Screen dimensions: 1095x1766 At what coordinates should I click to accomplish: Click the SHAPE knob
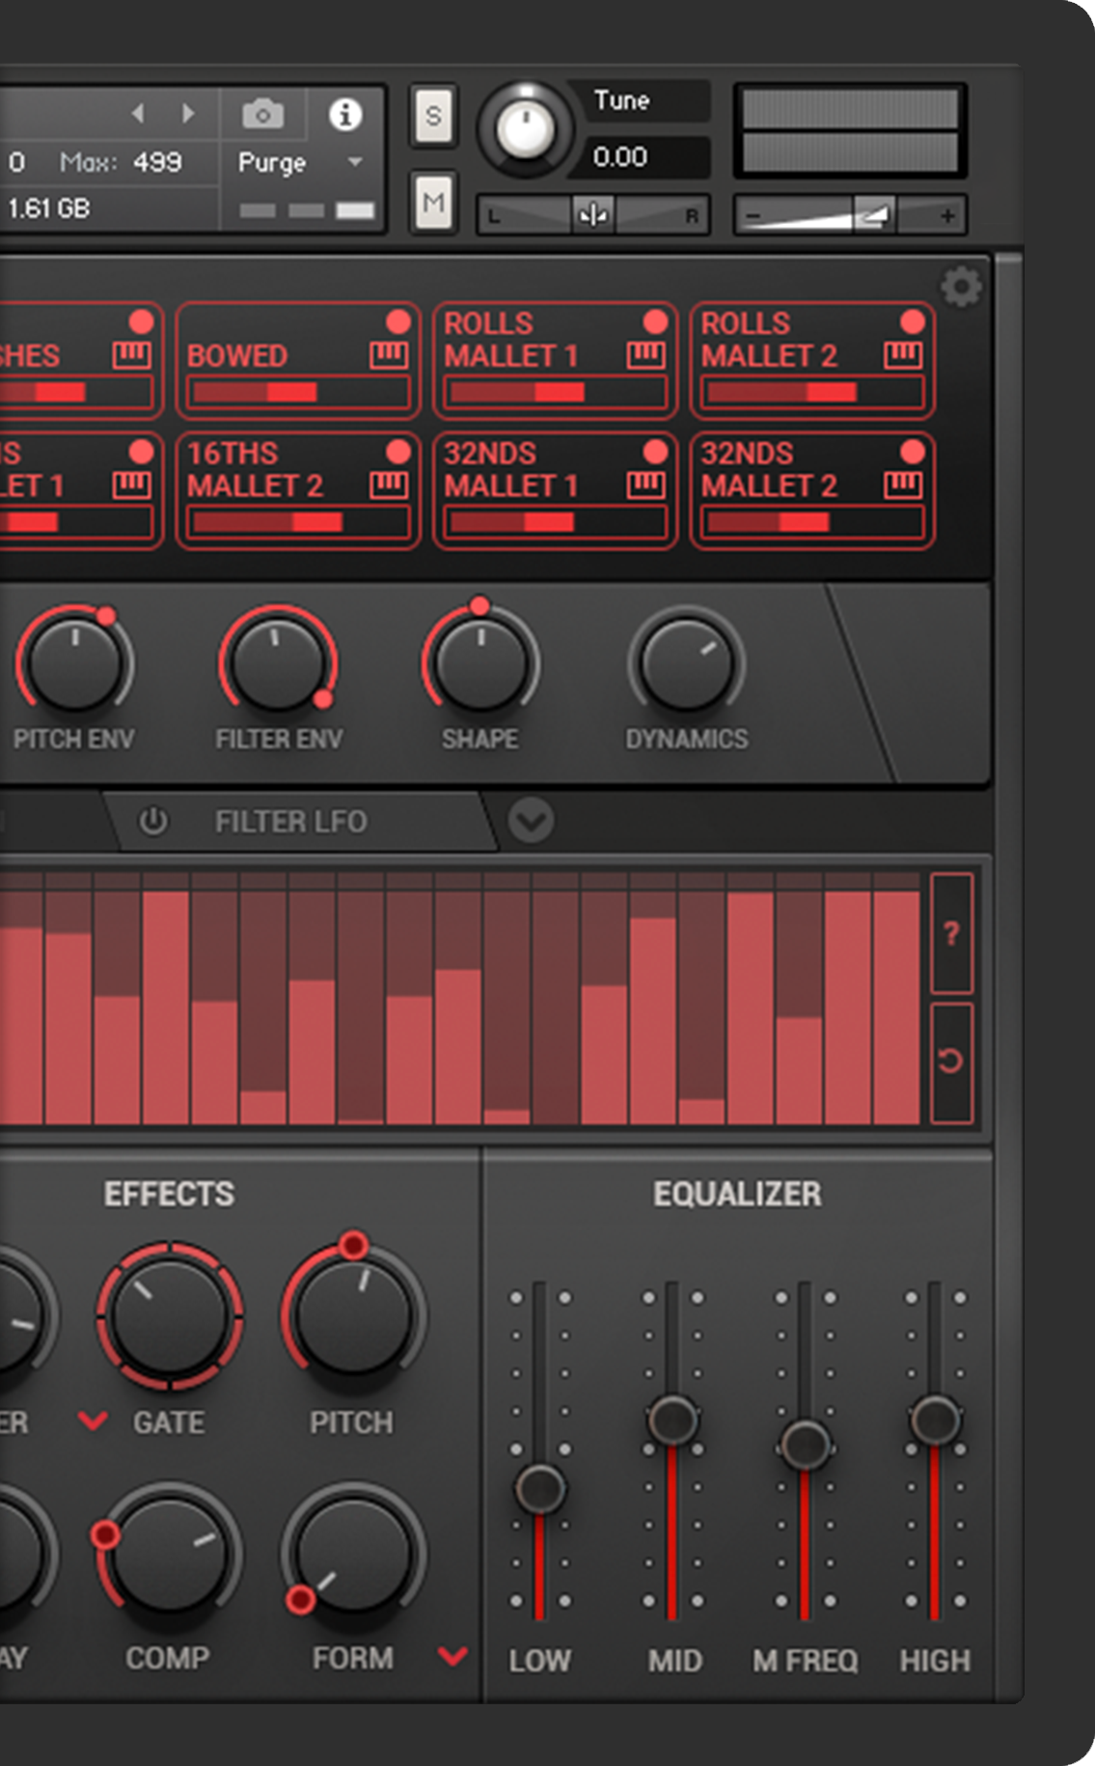[x=480, y=664]
